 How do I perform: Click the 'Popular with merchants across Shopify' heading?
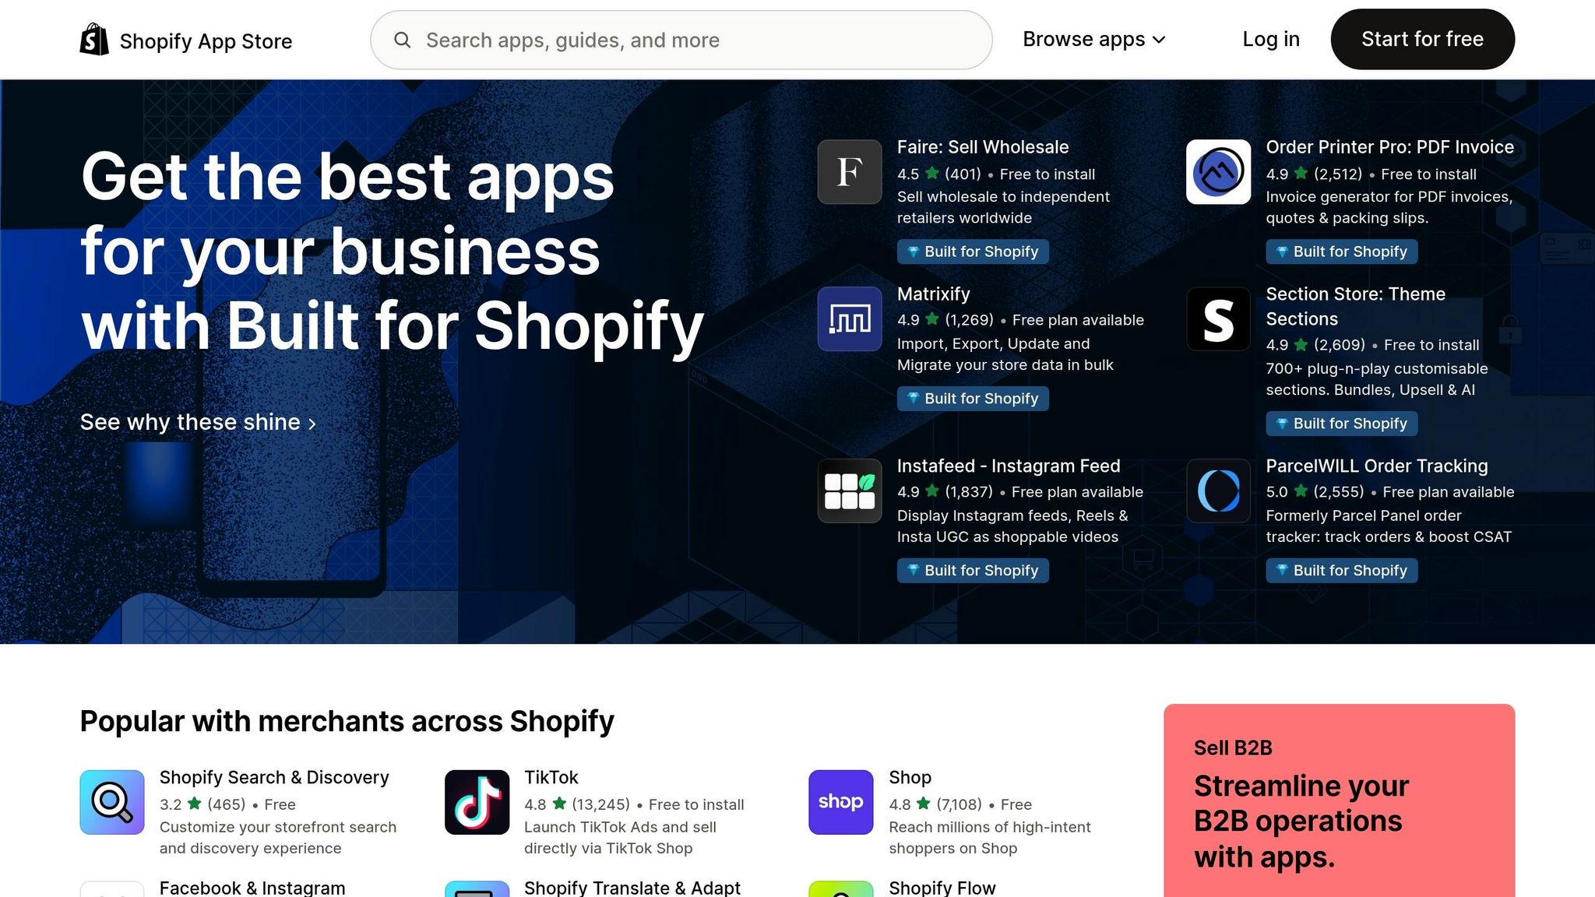pyautogui.click(x=347, y=722)
